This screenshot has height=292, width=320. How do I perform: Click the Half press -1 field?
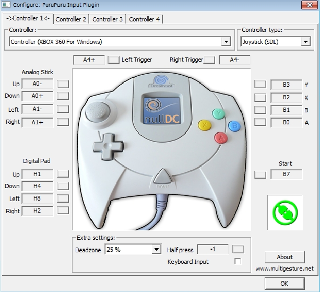point(213,249)
